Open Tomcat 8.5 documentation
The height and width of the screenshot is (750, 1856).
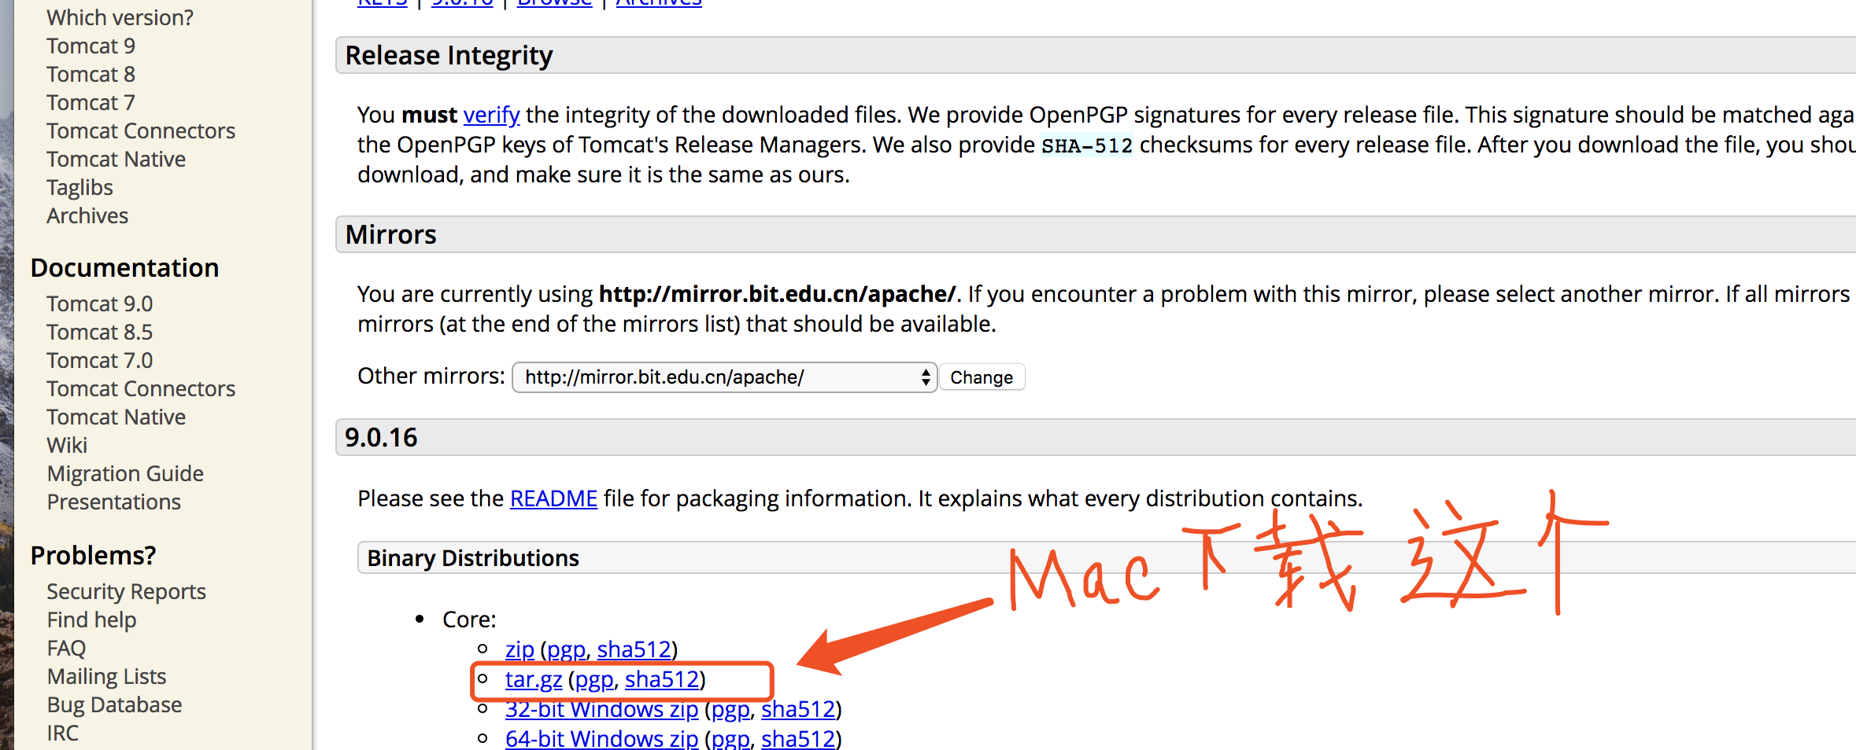coord(99,332)
